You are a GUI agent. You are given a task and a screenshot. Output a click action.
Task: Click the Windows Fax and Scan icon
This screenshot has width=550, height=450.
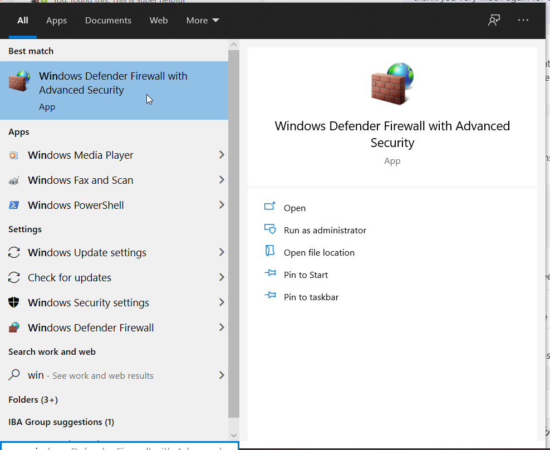point(14,180)
